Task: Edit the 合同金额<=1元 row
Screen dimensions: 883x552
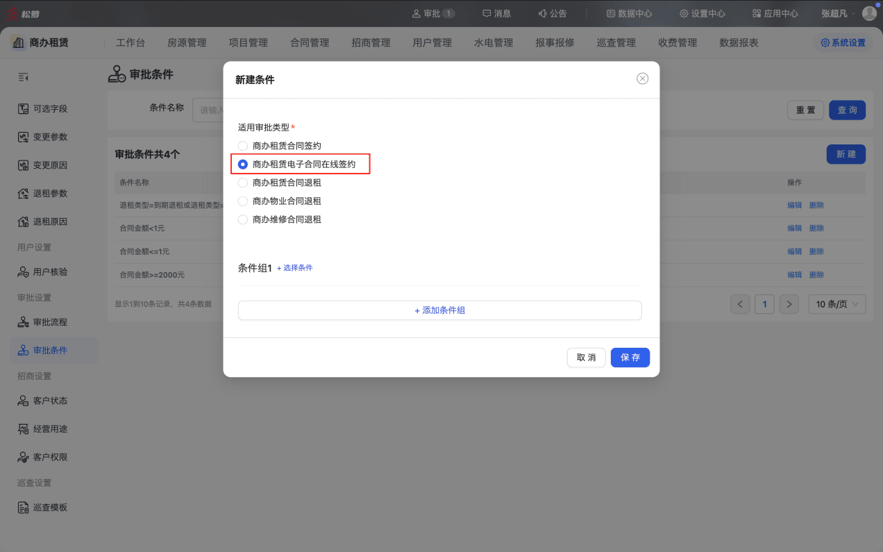Action: tap(794, 251)
